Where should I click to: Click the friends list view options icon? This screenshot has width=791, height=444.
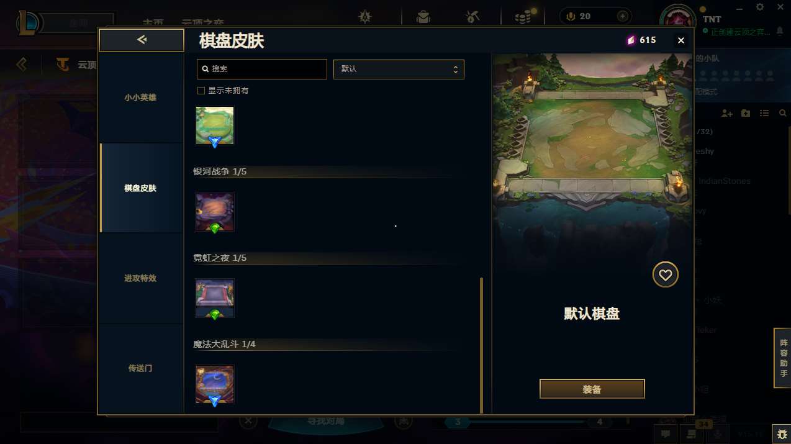click(x=764, y=113)
